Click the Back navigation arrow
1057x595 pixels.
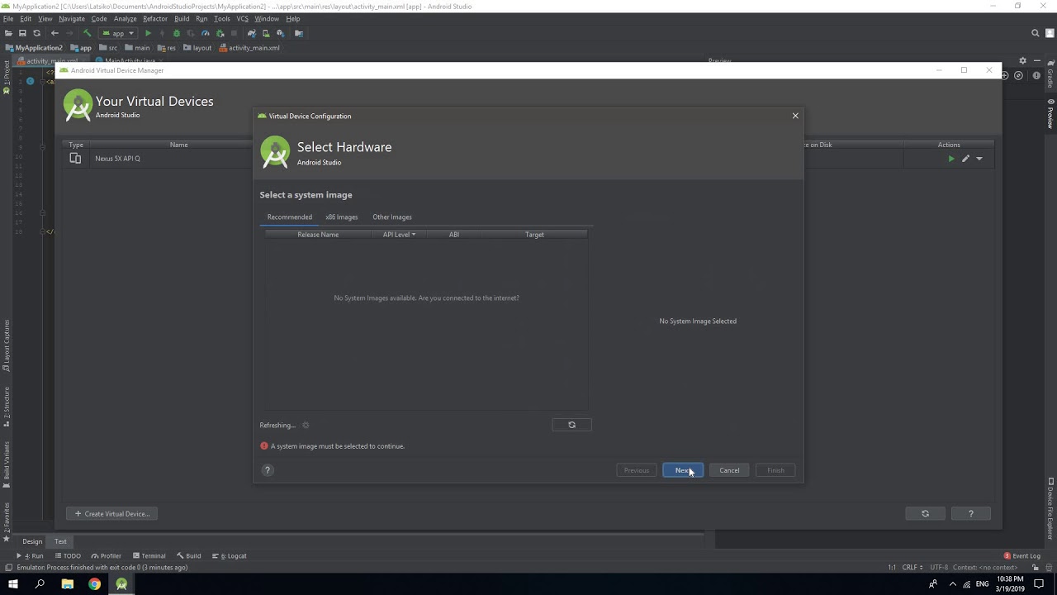55,33
